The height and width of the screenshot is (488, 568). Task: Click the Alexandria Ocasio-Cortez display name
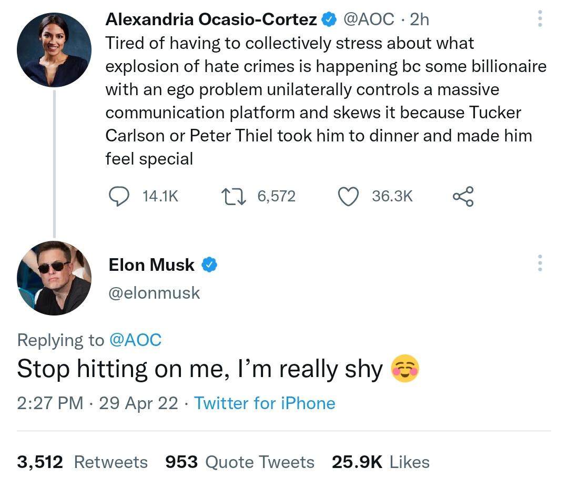tap(211, 19)
